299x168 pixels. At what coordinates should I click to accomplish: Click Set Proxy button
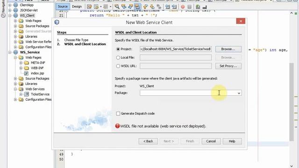(x=228, y=66)
